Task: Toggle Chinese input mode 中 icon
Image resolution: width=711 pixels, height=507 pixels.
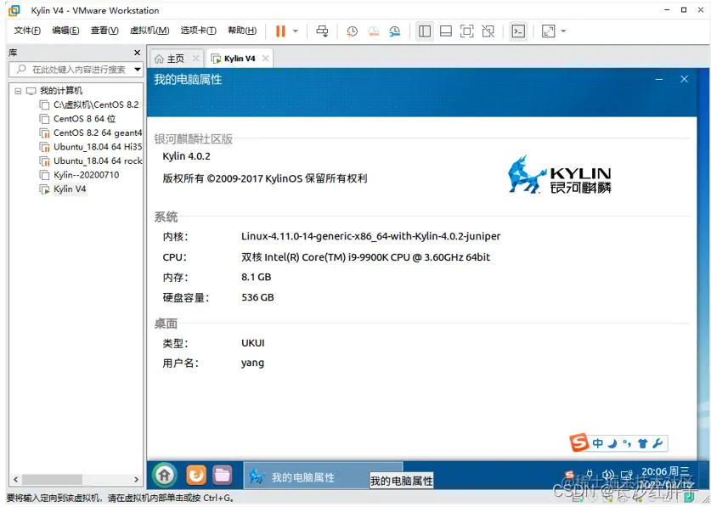Action: (x=598, y=443)
